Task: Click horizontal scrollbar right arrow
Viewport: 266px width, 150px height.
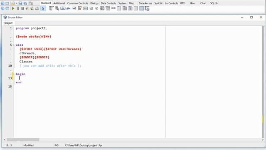Action: point(263,140)
